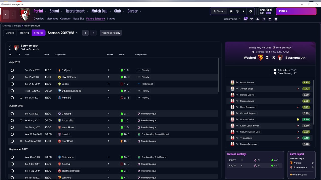Click the Search button

pos(219,11)
